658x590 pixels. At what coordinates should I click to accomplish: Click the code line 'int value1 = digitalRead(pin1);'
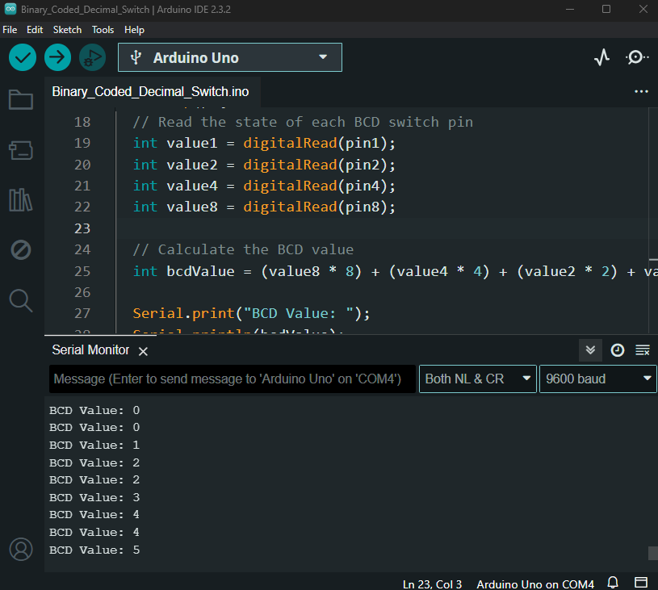click(264, 143)
